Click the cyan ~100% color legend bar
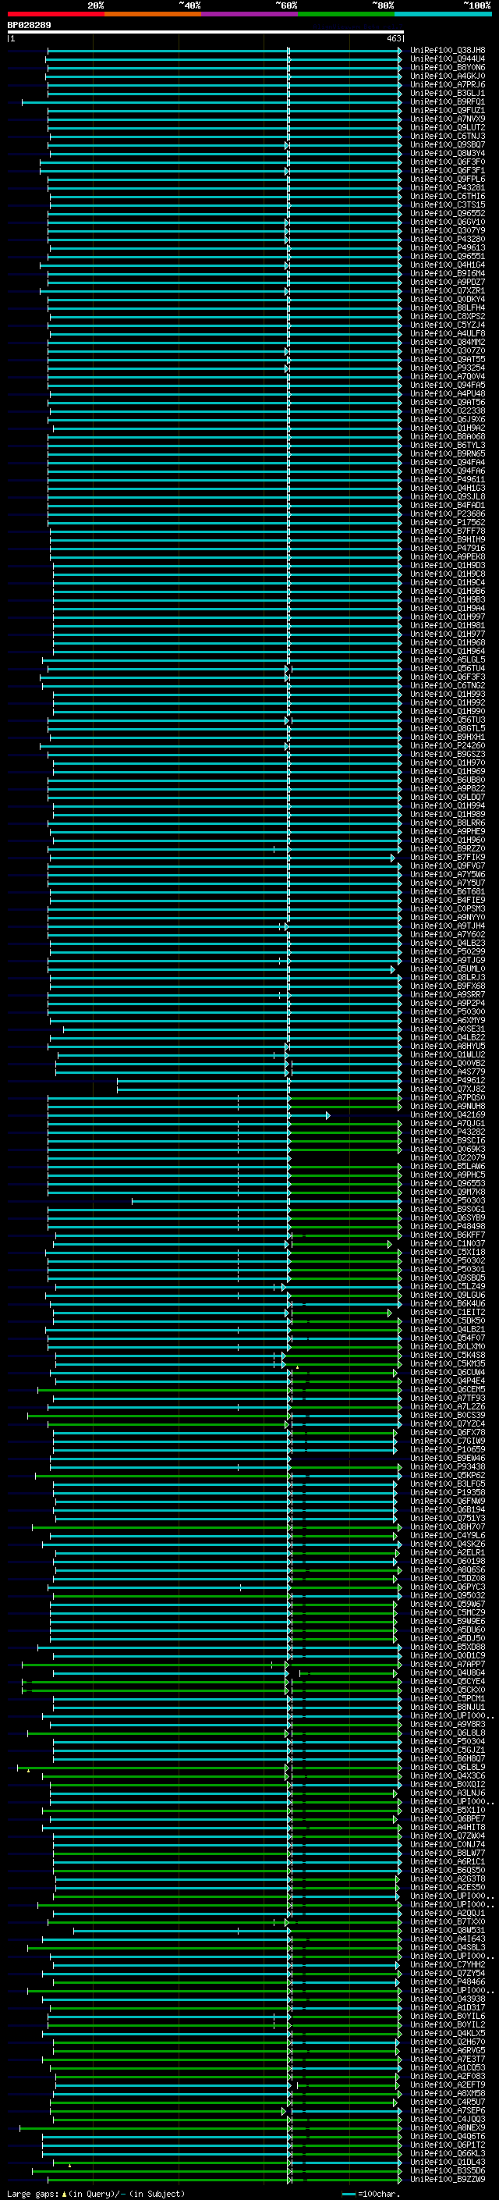The height and width of the screenshot is (2200, 499). pyautogui.click(x=443, y=14)
